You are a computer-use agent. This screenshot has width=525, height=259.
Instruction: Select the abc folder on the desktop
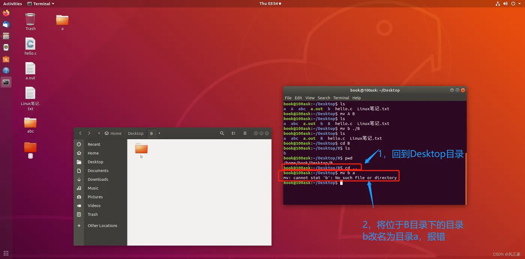[x=30, y=125]
